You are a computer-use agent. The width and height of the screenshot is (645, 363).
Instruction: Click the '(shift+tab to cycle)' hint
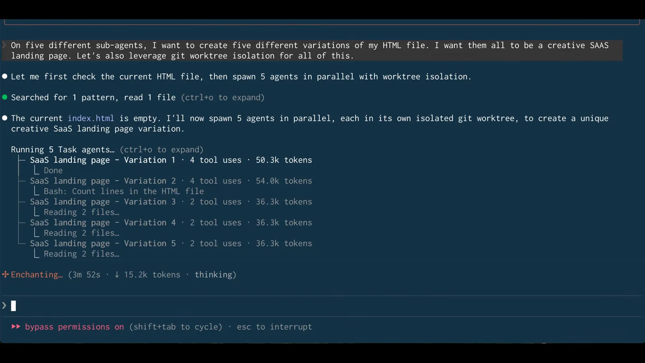(x=176, y=327)
